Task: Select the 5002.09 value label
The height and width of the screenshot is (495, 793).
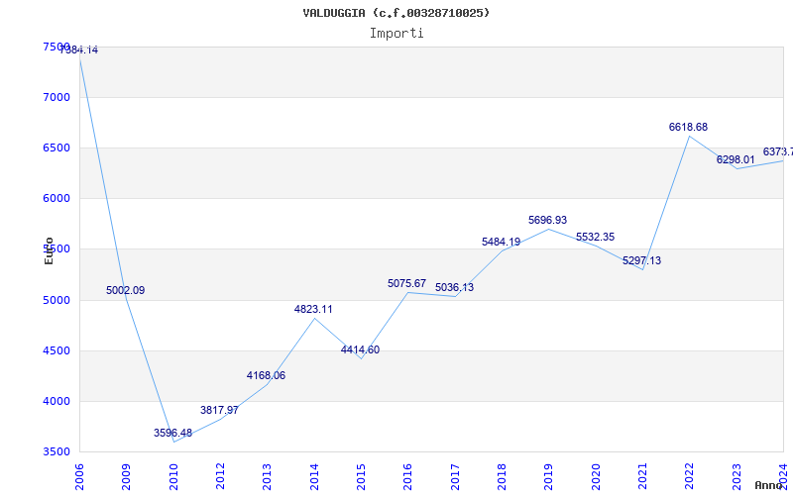Action: 125,290
